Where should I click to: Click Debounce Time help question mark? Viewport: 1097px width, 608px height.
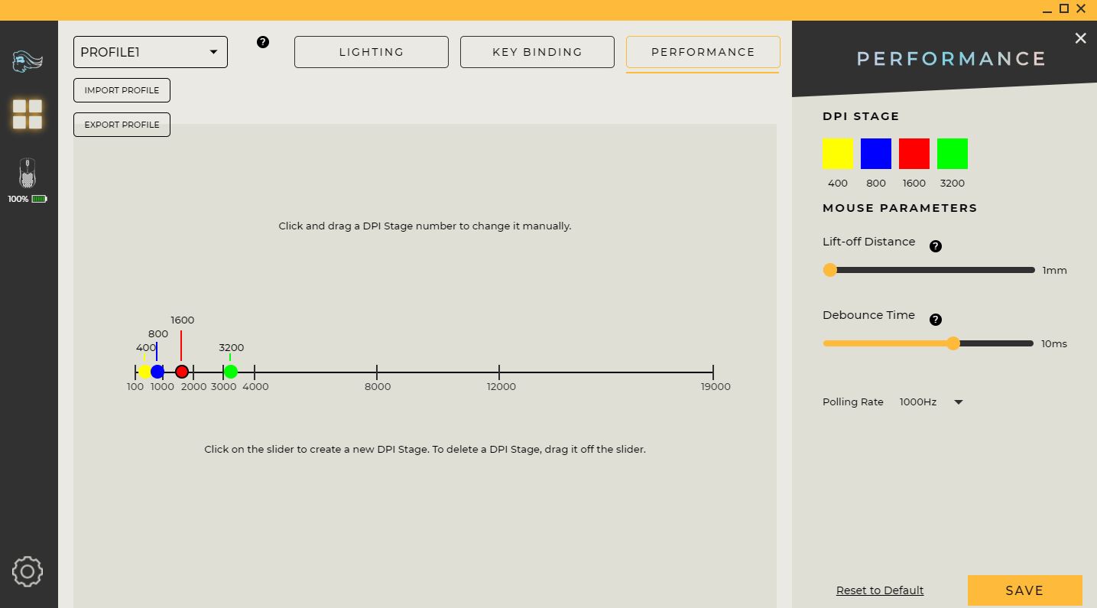click(x=935, y=320)
